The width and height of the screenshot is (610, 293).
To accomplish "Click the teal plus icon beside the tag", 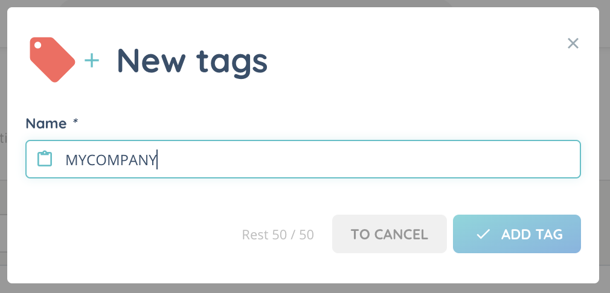I will click(91, 60).
